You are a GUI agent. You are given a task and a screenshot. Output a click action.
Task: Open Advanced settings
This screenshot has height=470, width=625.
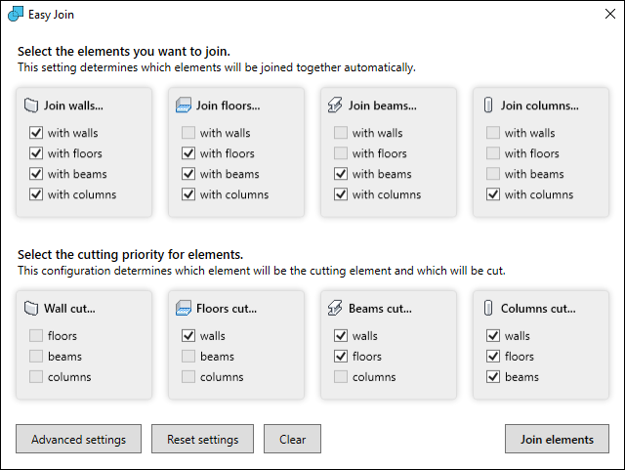[78, 440]
